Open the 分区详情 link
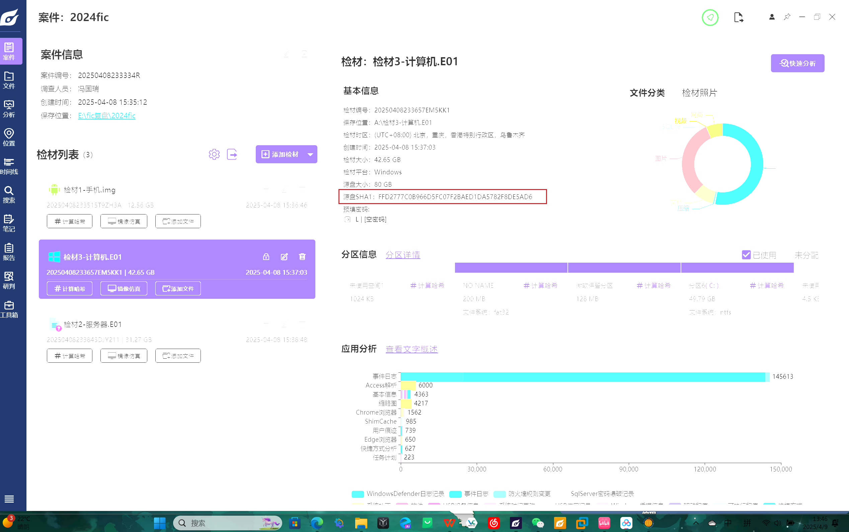 (x=403, y=255)
